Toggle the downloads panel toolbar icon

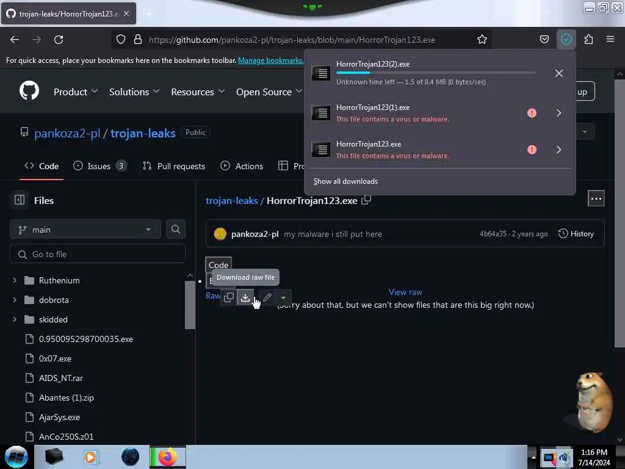[x=566, y=40]
